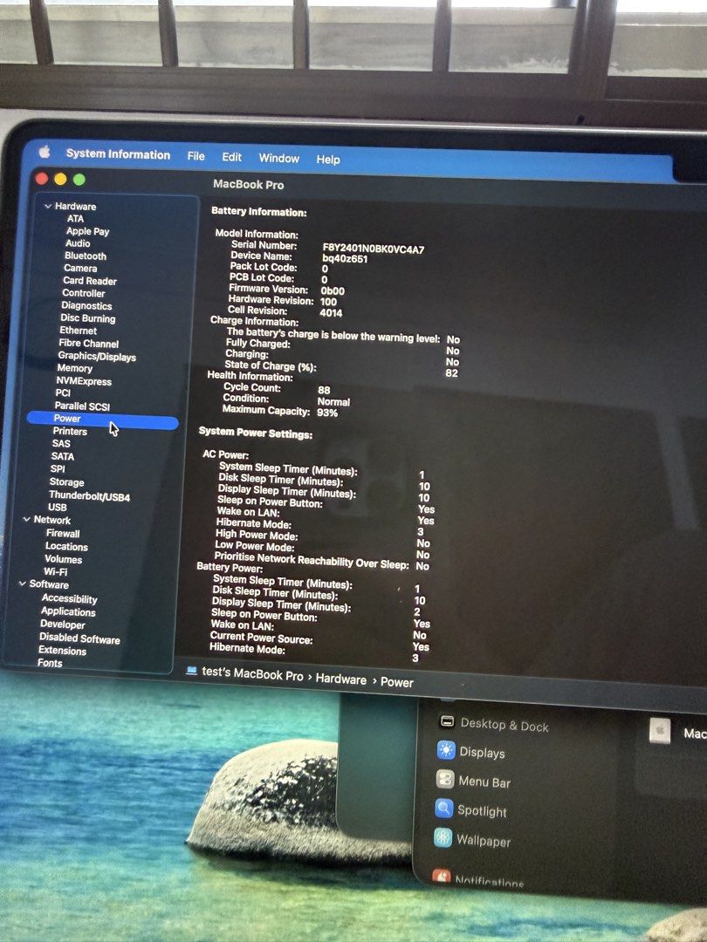Open the Edit menu

coord(231,157)
